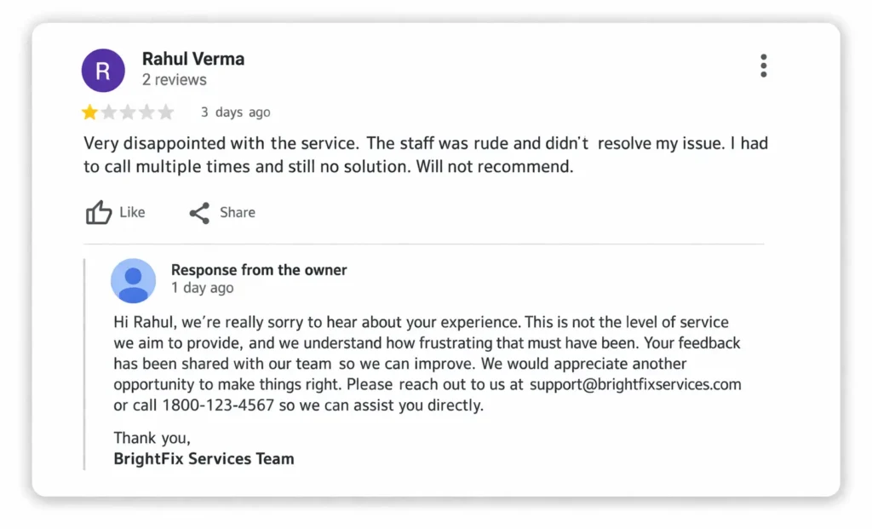The image size is (872, 529).
Task: Click Rahul Verma's purple avatar
Action: [x=103, y=70]
